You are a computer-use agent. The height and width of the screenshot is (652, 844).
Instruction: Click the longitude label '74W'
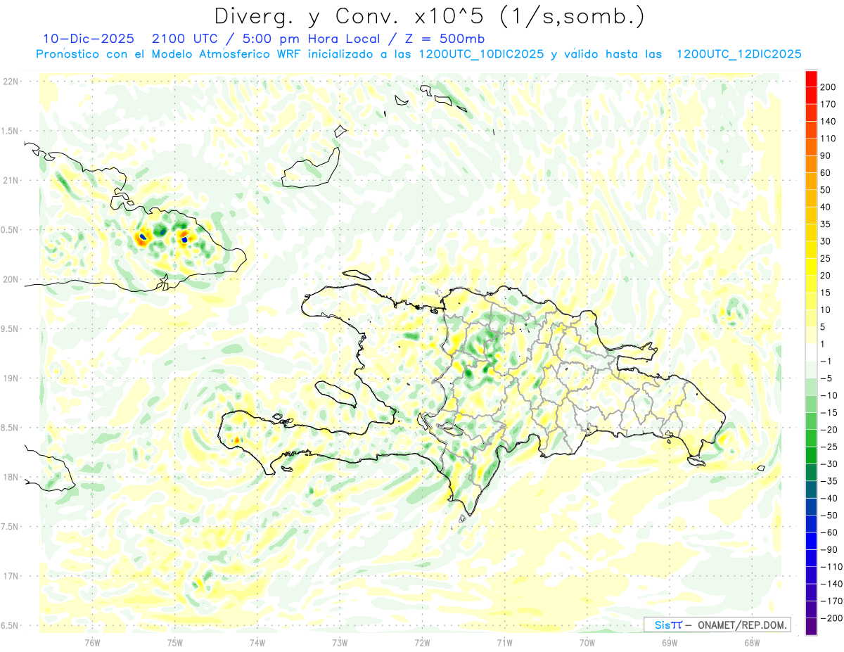click(x=257, y=642)
